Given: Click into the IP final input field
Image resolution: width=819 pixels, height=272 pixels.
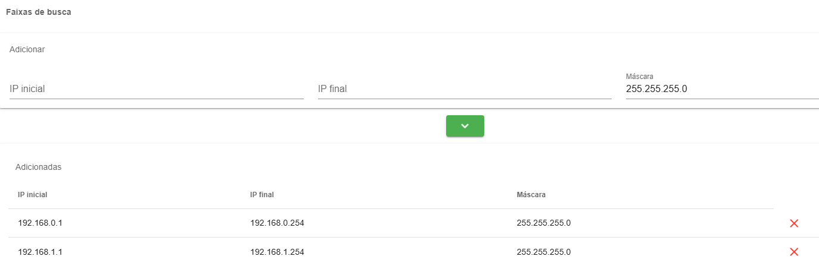Looking at the screenshot, I should 465,89.
